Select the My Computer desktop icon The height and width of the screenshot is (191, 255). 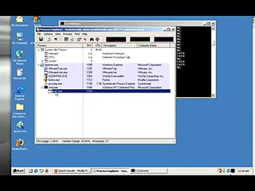20,38
